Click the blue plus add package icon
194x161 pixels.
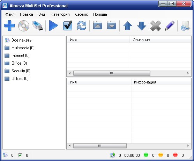[9, 25]
